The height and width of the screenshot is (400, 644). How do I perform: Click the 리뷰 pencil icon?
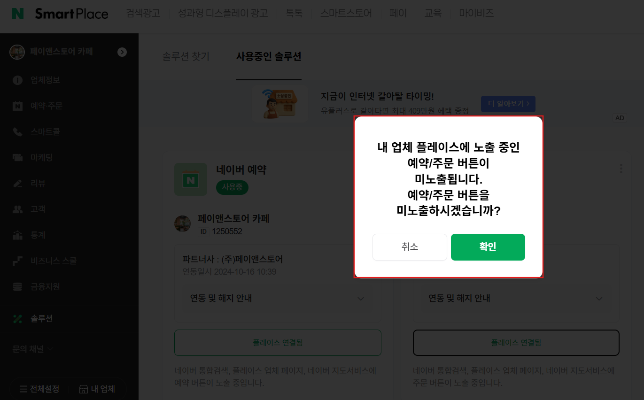[17, 184]
